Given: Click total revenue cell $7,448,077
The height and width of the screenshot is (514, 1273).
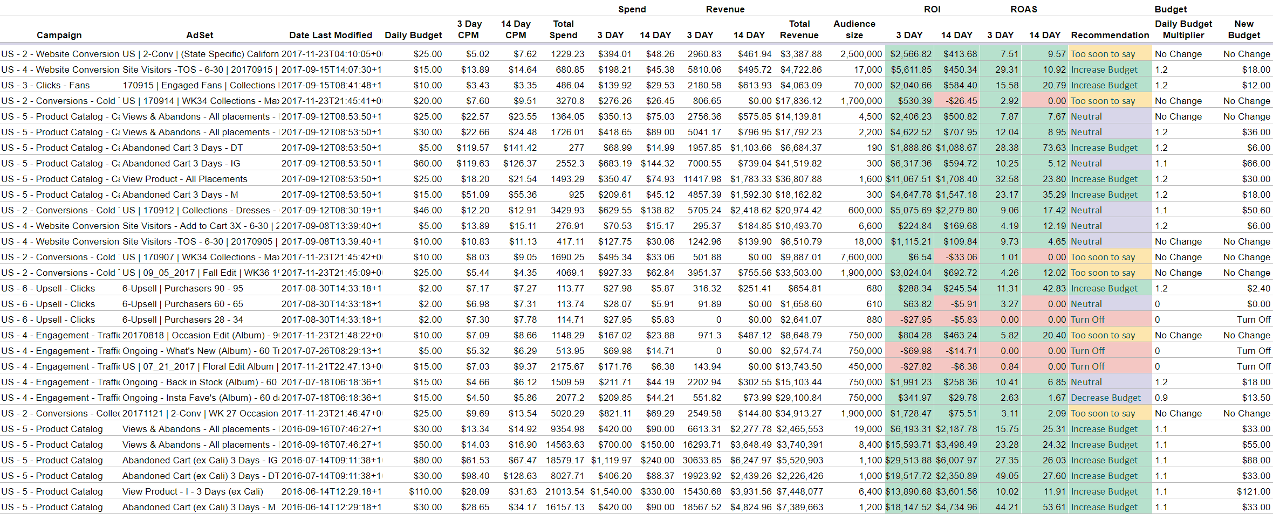Looking at the screenshot, I should pyautogui.click(x=800, y=491).
